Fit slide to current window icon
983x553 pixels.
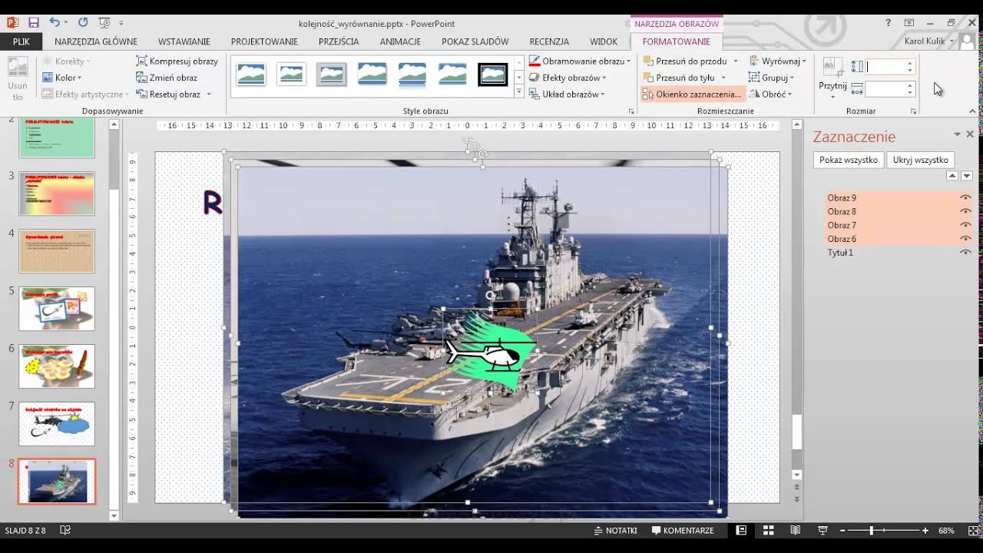974,531
